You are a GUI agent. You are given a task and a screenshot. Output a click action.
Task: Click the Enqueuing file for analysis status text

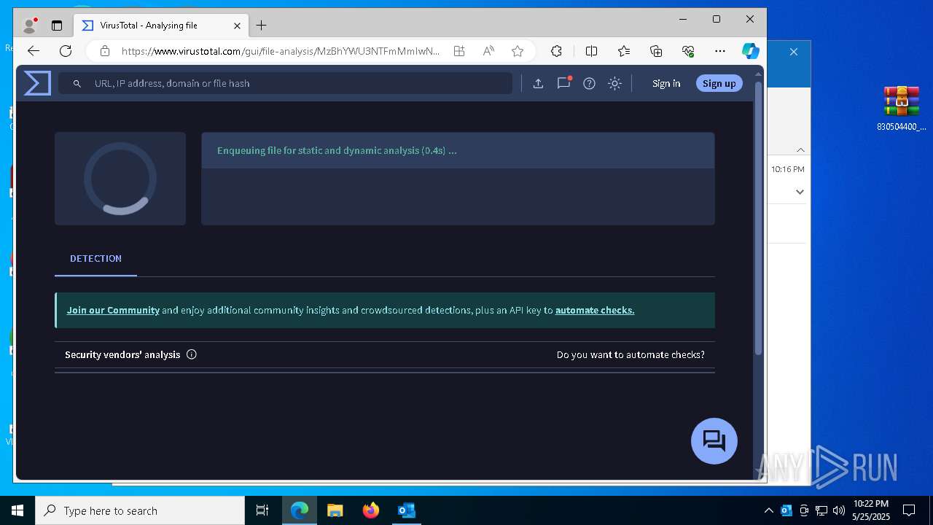tap(337, 150)
